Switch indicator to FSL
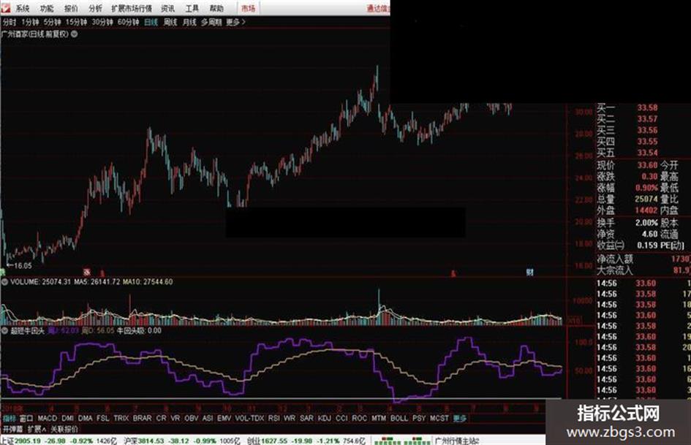This screenshot has height=445, width=691. (102, 419)
